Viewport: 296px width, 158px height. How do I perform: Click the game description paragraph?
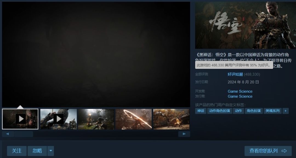click(x=243, y=60)
